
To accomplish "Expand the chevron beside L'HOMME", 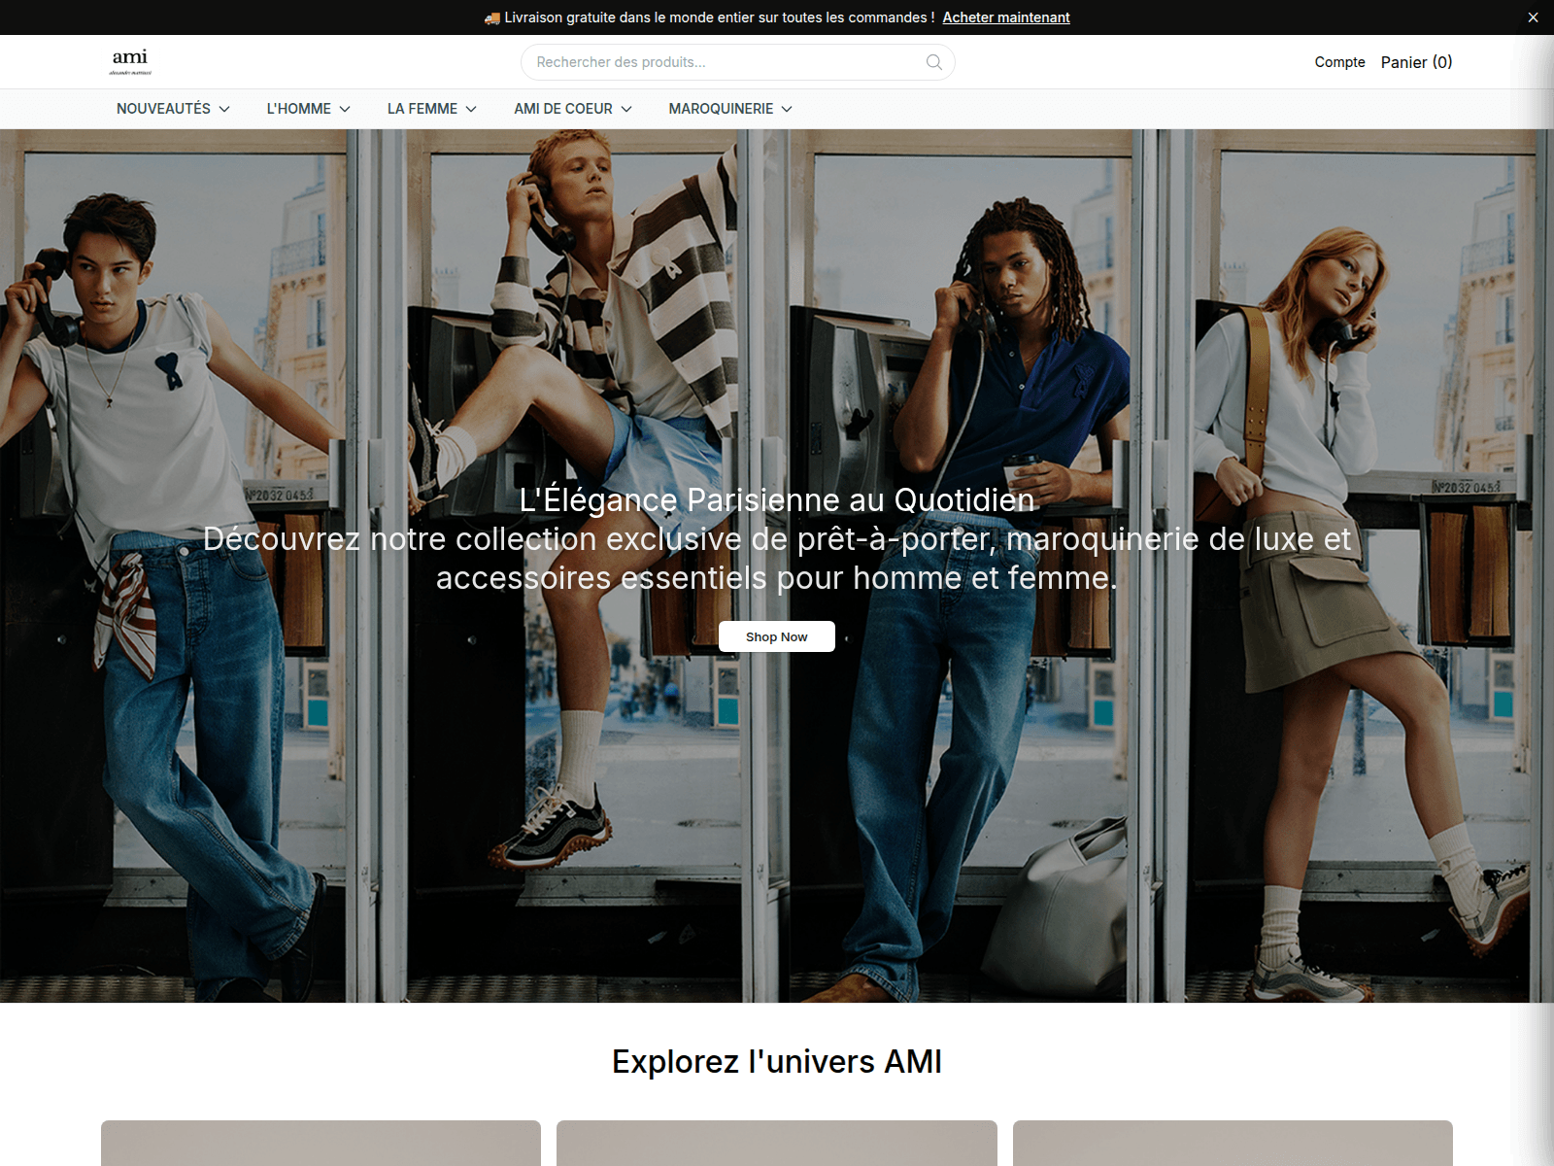I will 345,109.
